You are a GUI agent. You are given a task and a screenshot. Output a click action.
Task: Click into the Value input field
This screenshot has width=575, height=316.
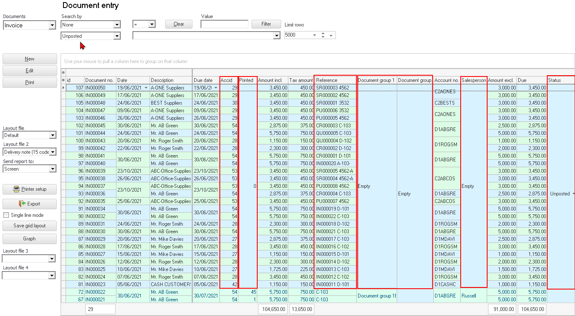click(x=224, y=24)
